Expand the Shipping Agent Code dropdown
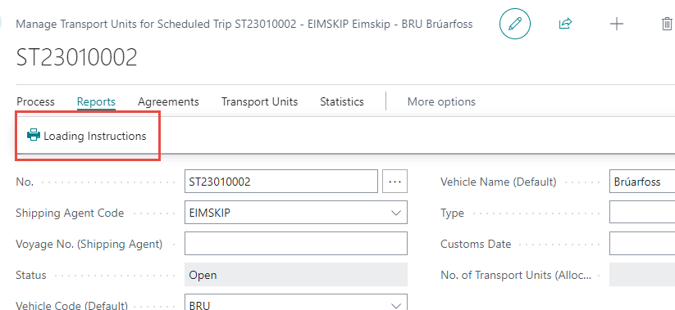Screen dimensions: 675x310 [x=395, y=213]
